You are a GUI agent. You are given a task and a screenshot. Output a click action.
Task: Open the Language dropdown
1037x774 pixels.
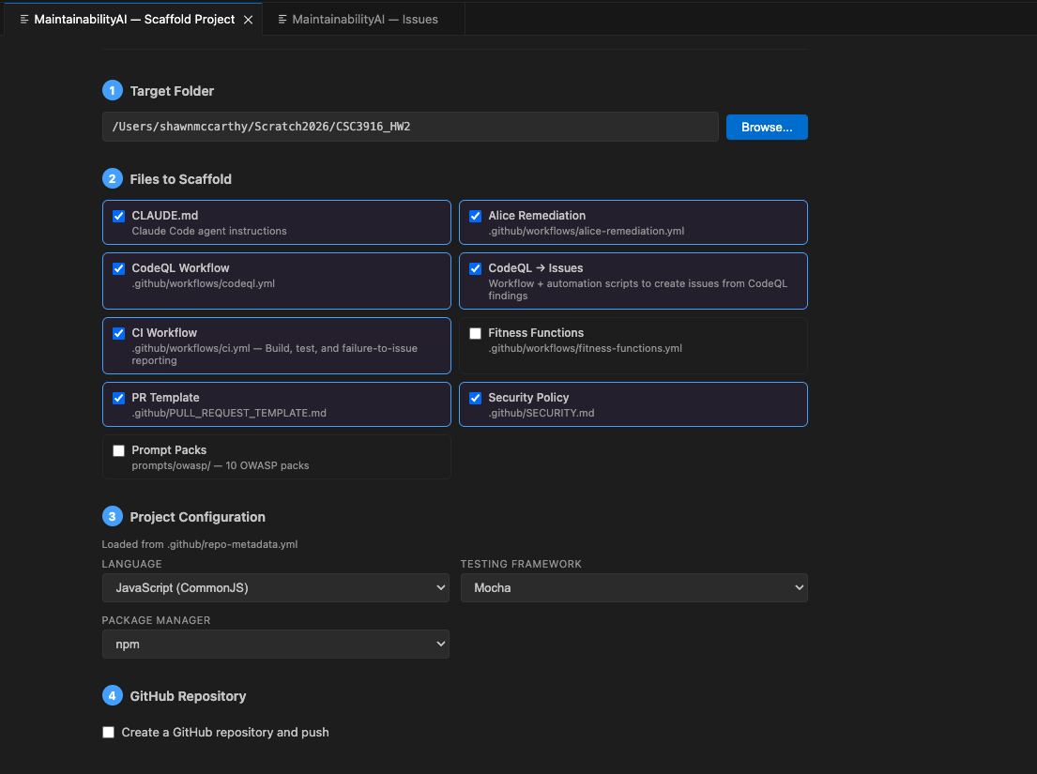pyautogui.click(x=275, y=587)
